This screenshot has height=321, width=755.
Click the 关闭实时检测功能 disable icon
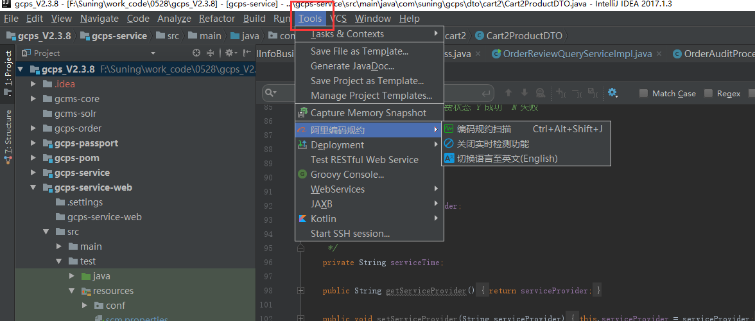click(449, 143)
